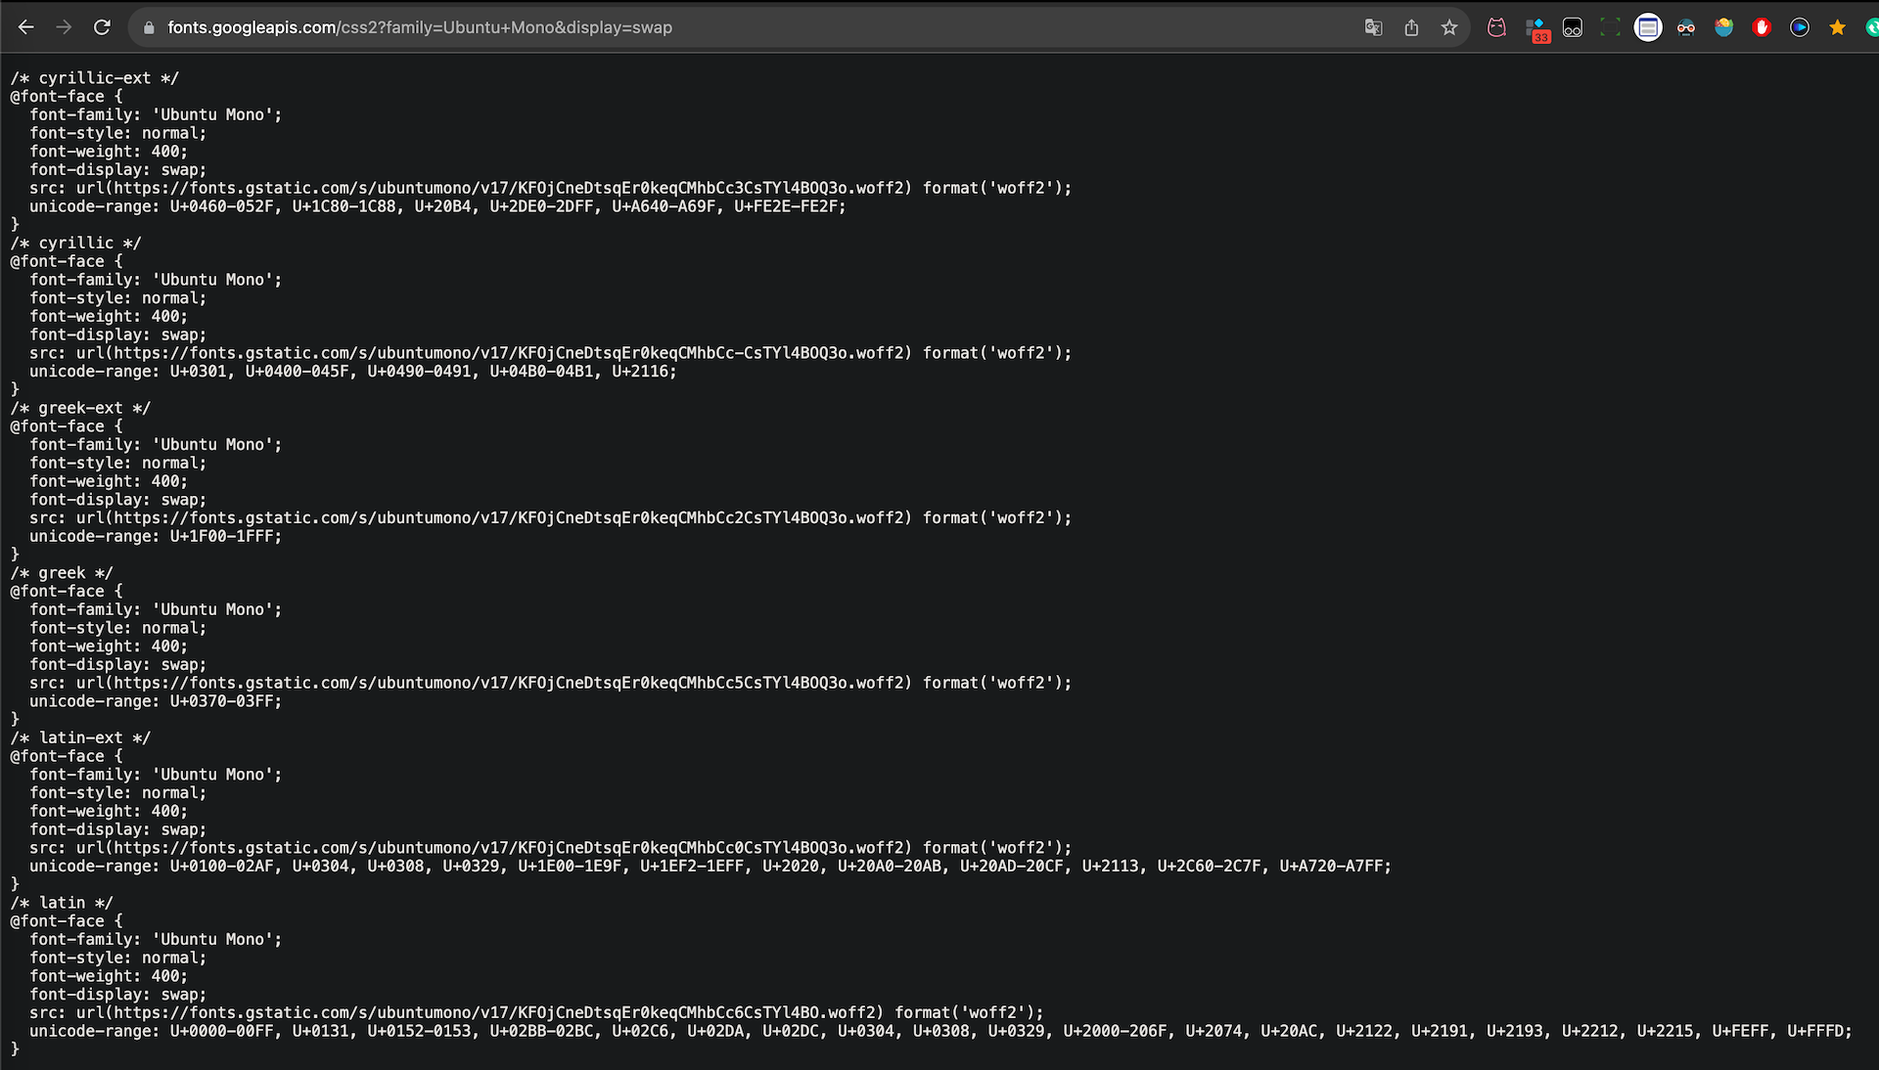Image resolution: width=1879 pixels, height=1070 pixels.
Task: View site security info via the lock icon
Action: coord(149,27)
